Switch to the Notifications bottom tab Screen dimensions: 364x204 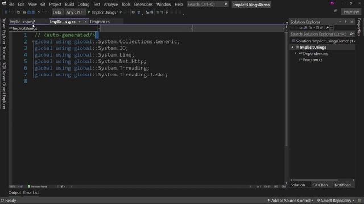click(344, 185)
